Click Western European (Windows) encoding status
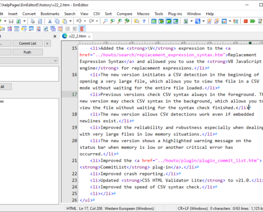Viewport: 263px width, 212px height. pos(129,208)
